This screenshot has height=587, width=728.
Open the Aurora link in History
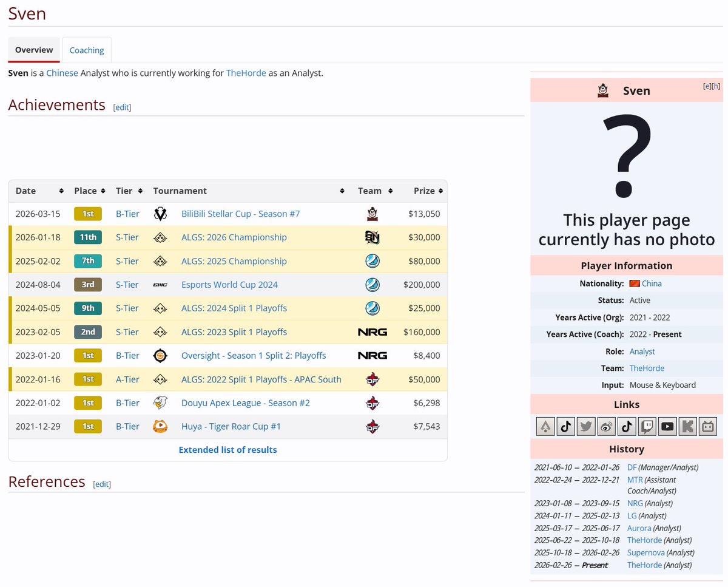(639, 528)
